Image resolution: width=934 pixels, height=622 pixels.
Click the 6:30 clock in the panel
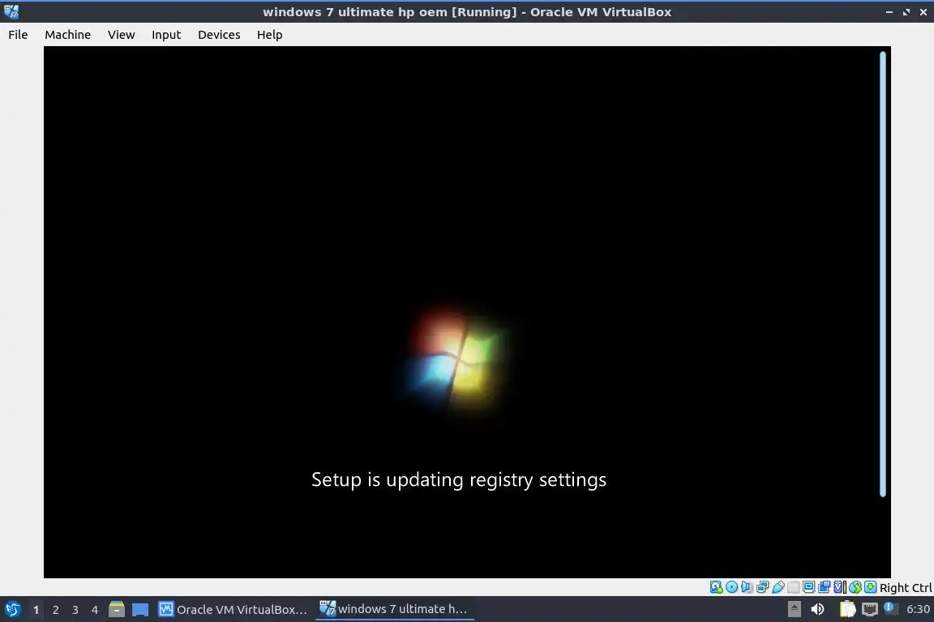(x=918, y=610)
